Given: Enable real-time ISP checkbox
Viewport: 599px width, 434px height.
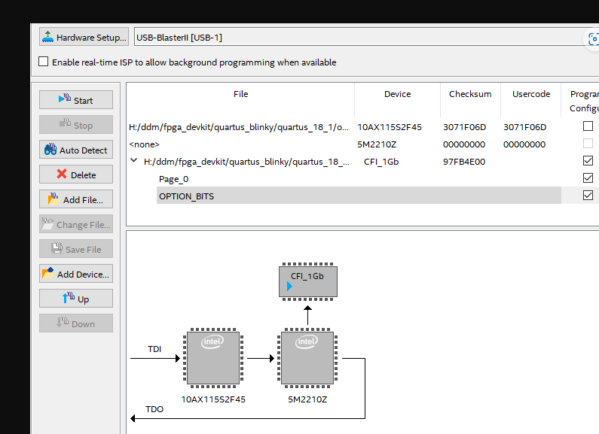Looking at the screenshot, I should pyautogui.click(x=44, y=62).
